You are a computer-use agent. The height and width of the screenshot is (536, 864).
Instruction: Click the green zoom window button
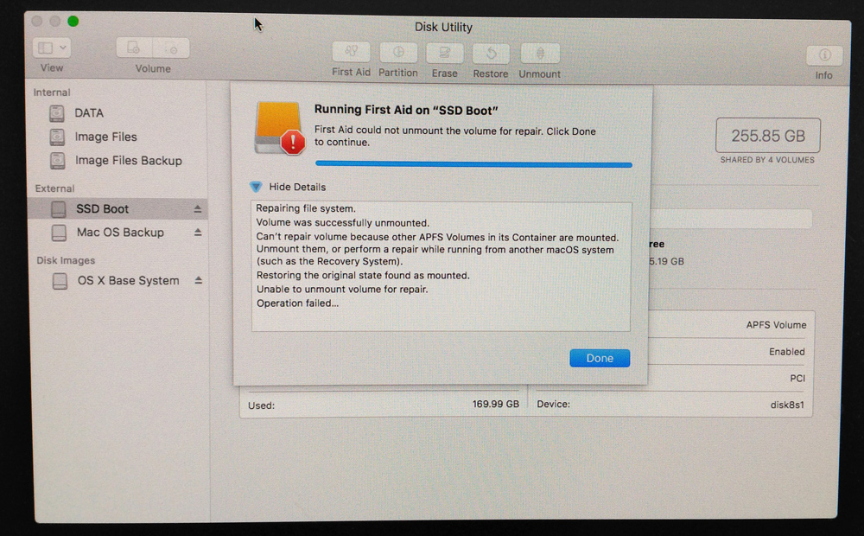click(x=73, y=22)
